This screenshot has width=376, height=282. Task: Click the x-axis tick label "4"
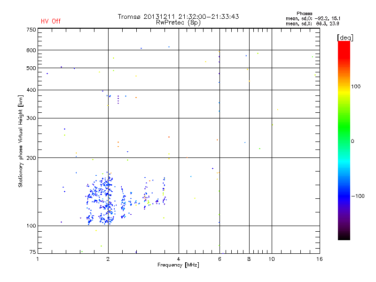point(179,259)
